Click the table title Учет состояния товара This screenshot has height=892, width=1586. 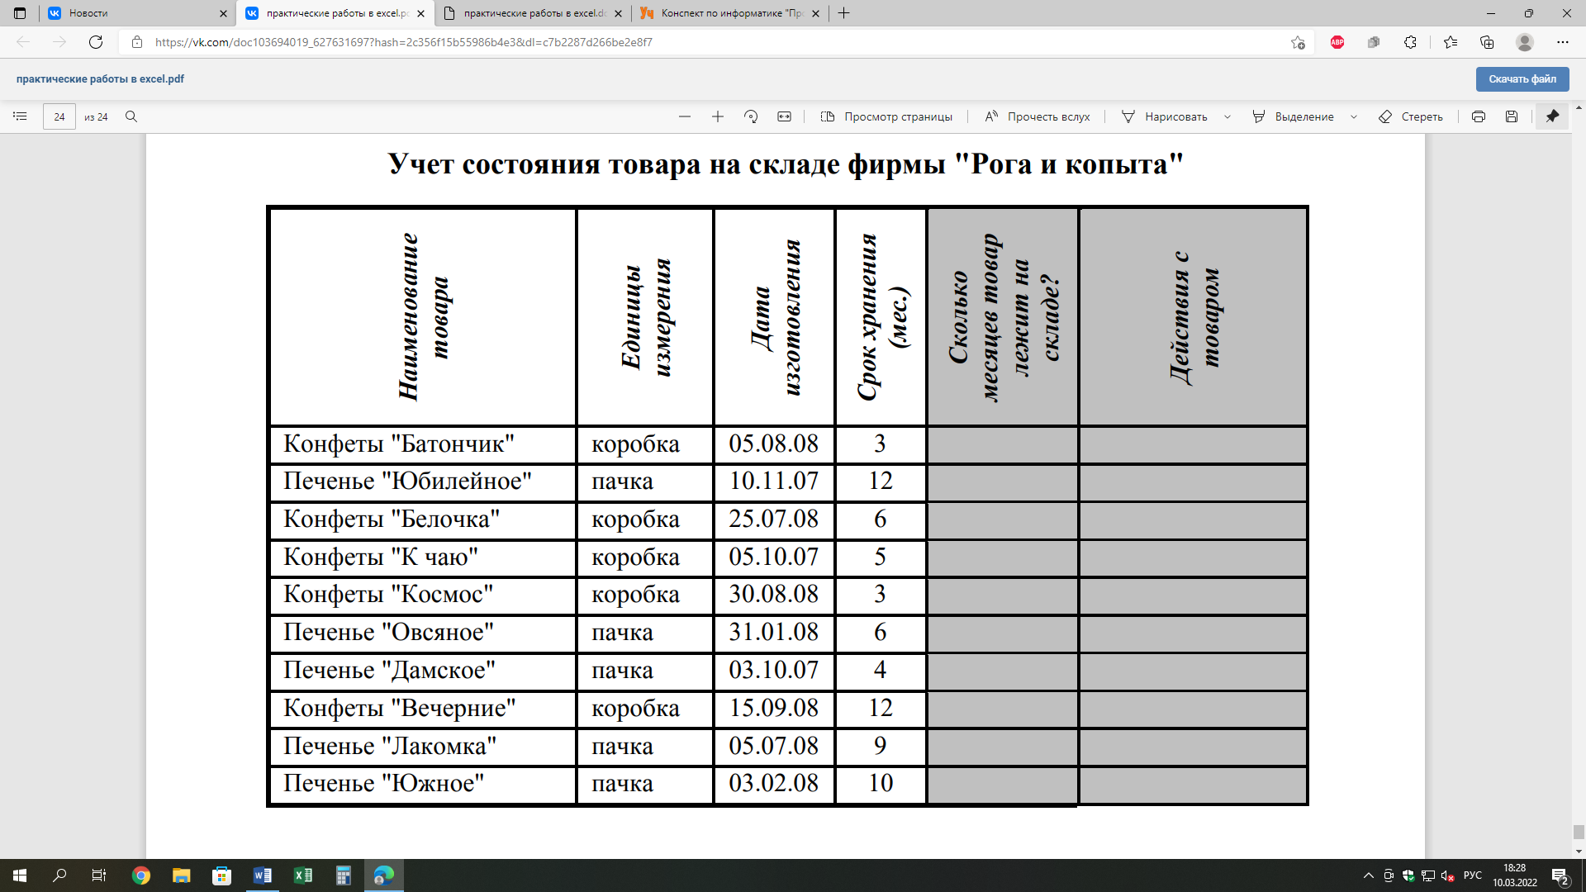coord(786,164)
